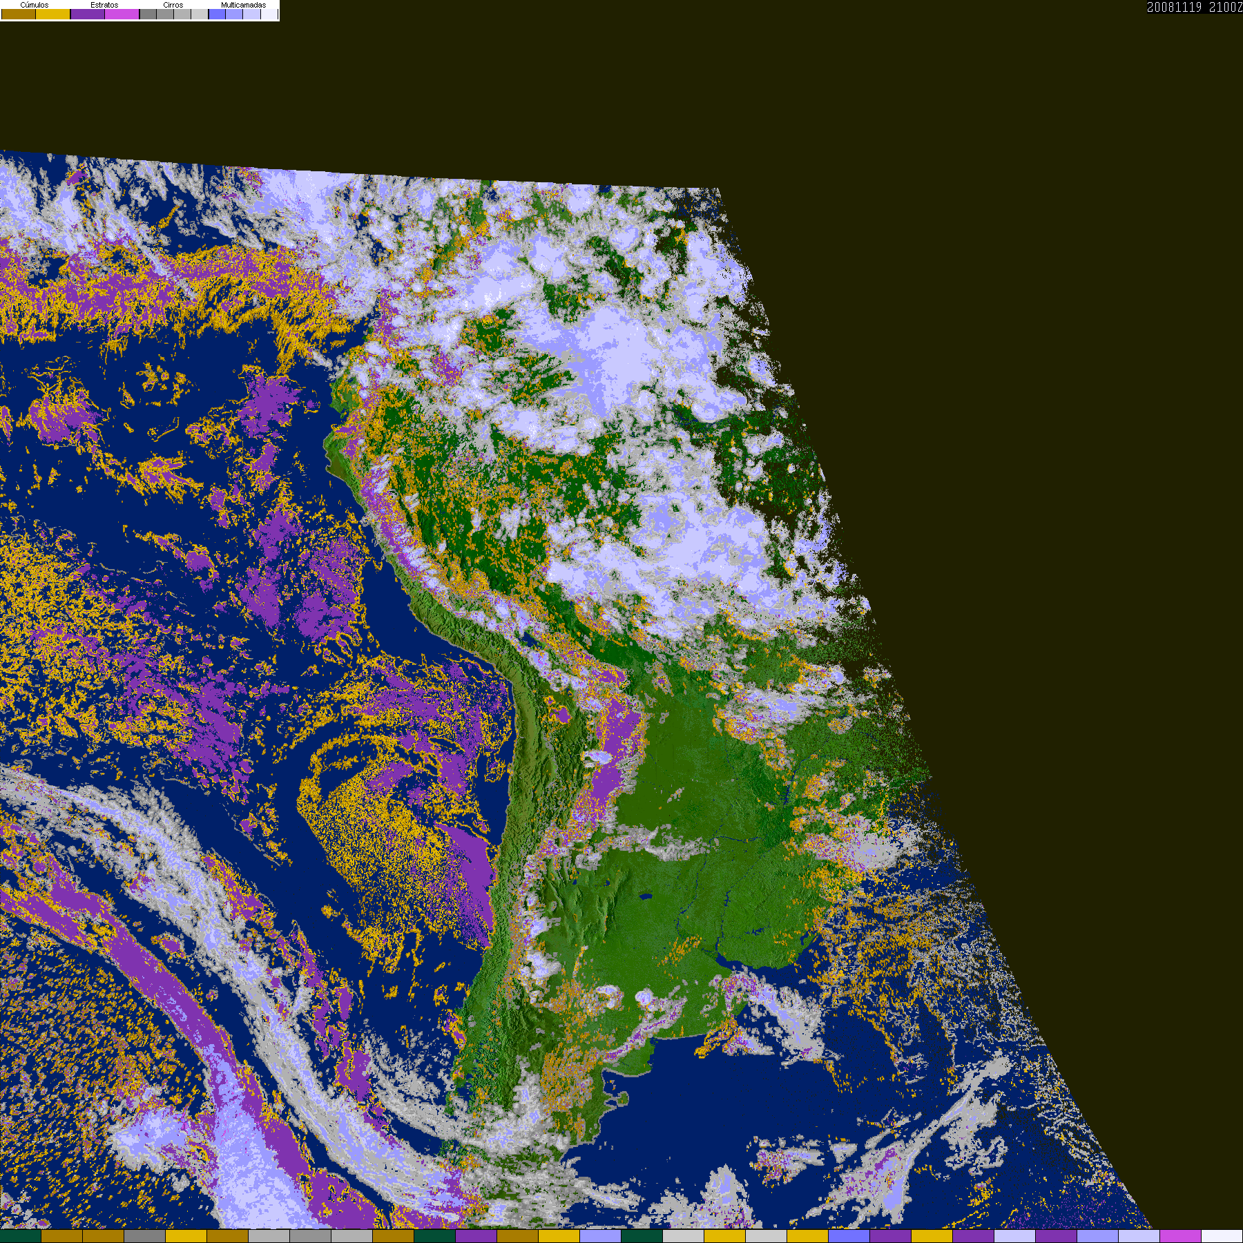
Task: Click the Multicamadas legend label
Action: [244, 5]
